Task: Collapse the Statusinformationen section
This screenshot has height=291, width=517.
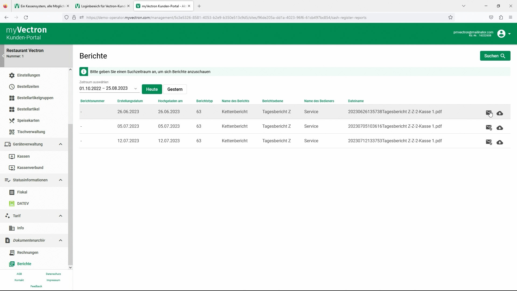Action: (60, 180)
